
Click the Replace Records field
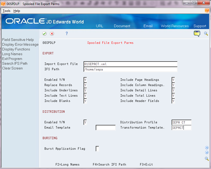(85, 85)
